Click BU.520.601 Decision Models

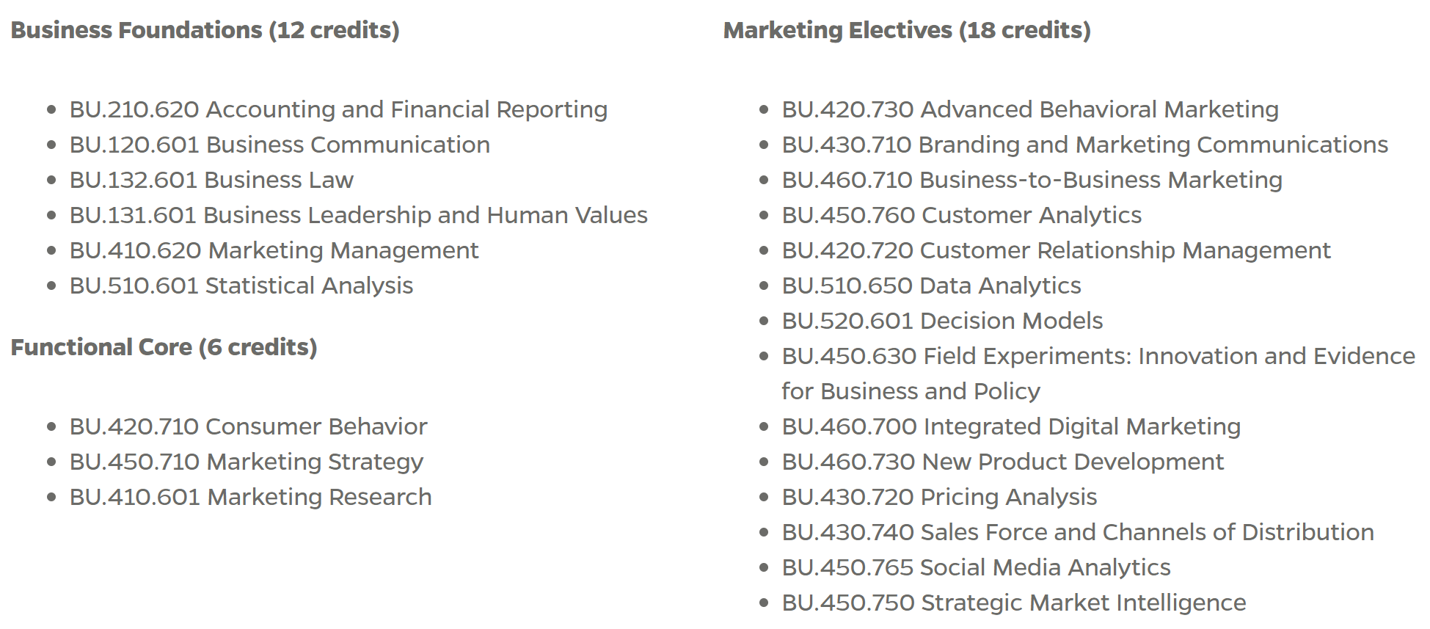click(x=942, y=321)
